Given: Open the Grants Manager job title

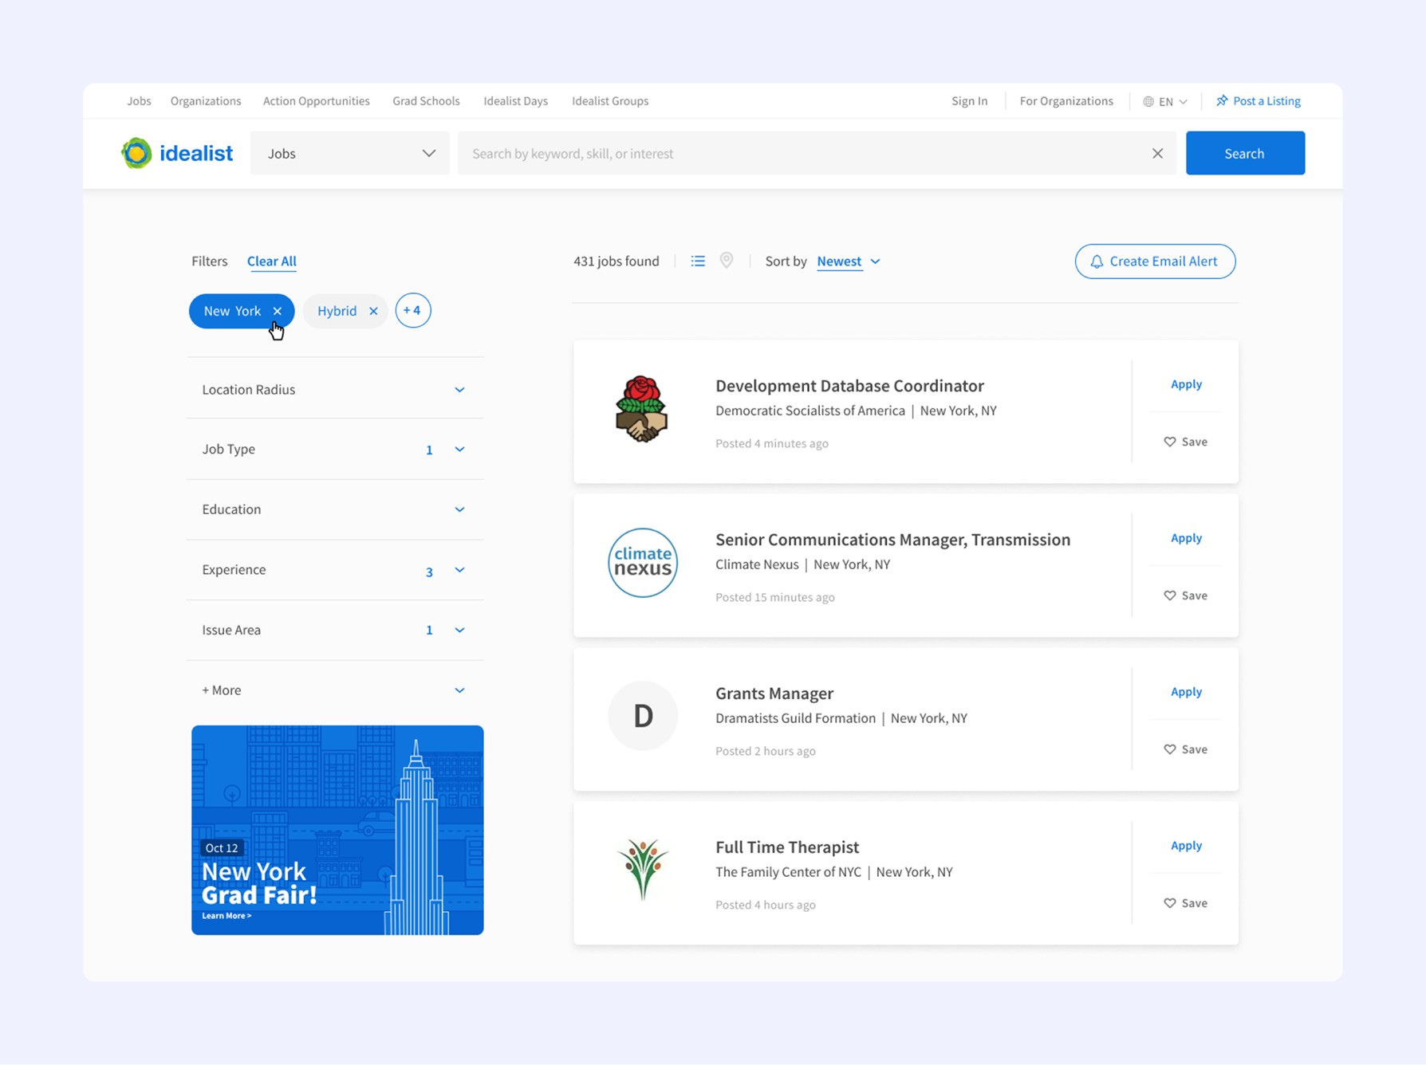Looking at the screenshot, I should point(774,694).
